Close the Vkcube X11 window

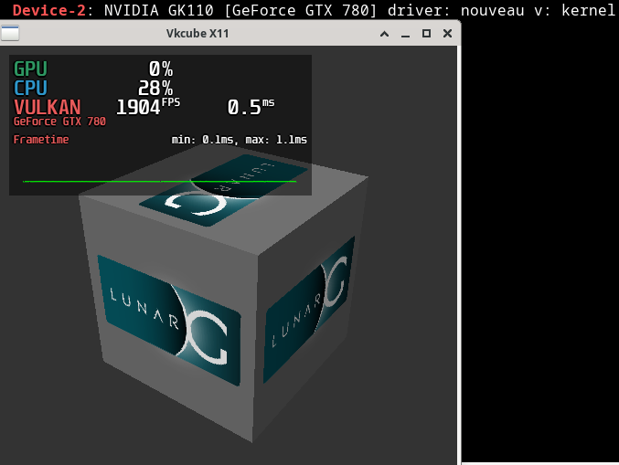(x=447, y=34)
